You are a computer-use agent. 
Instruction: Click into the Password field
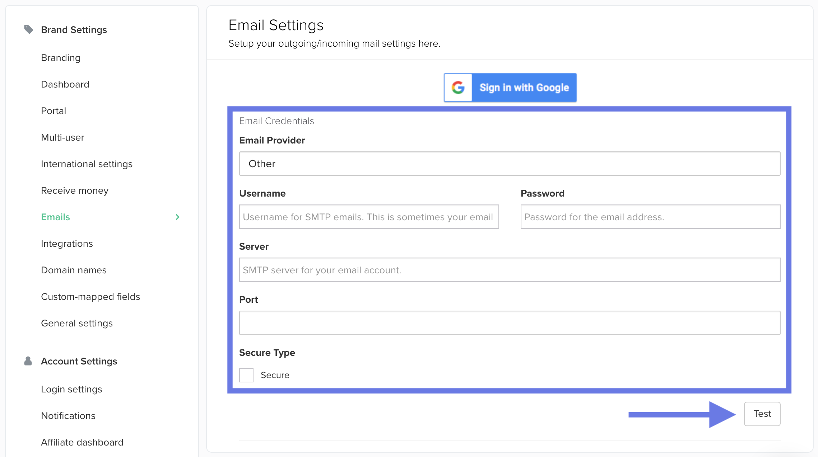650,217
